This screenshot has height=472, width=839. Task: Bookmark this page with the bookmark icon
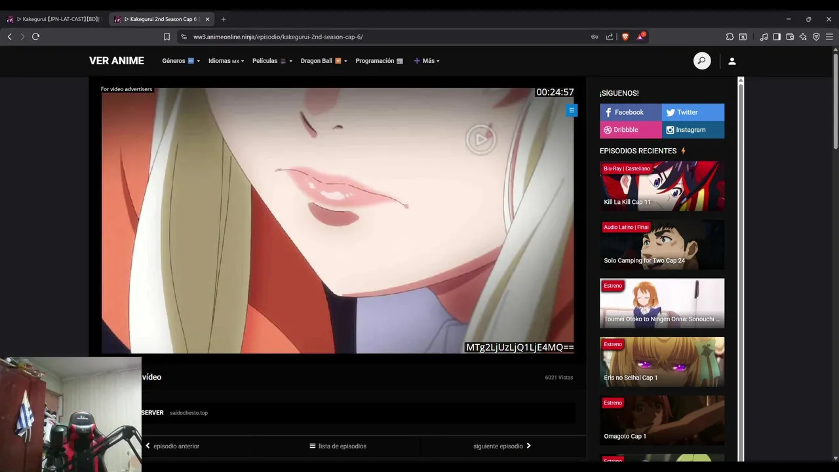point(166,37)
